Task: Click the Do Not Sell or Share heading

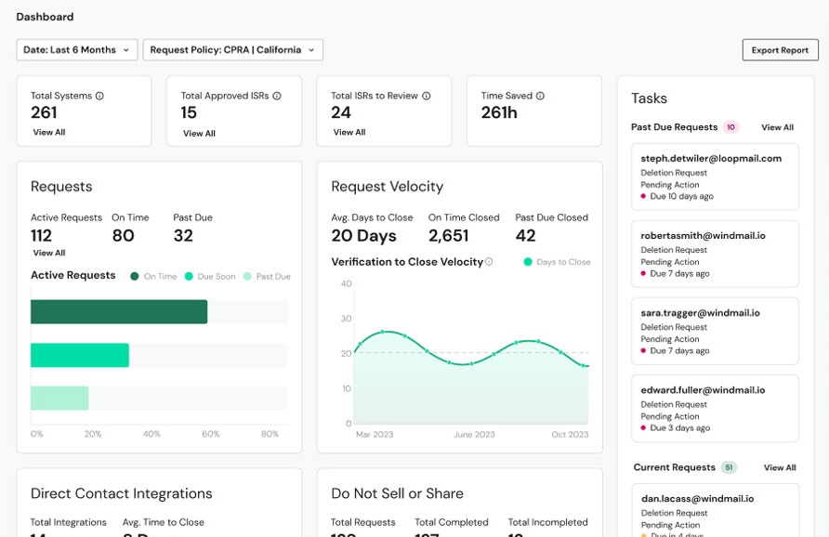Action: [x=398, y=493]
